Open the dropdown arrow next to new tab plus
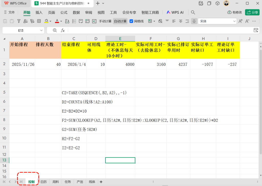Image resolution: width=262 pixels, height=186 pixels. point(103,3)
